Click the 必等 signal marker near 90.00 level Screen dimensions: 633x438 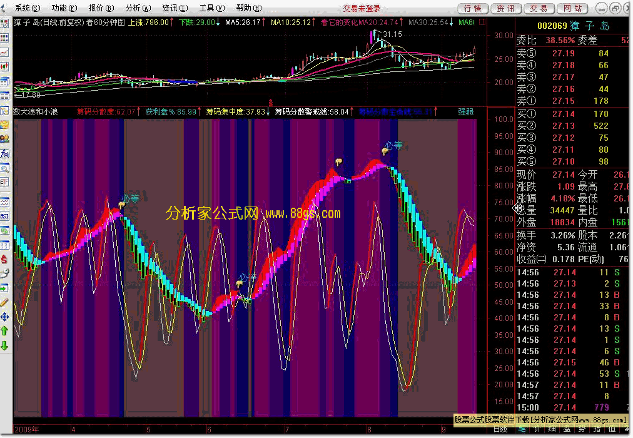pos(393,146)
